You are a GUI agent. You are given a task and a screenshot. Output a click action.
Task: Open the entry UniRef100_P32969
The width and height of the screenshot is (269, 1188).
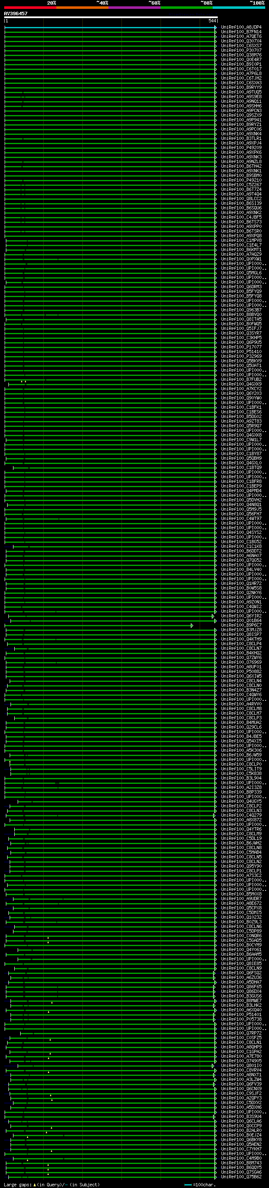coord(241,356)
